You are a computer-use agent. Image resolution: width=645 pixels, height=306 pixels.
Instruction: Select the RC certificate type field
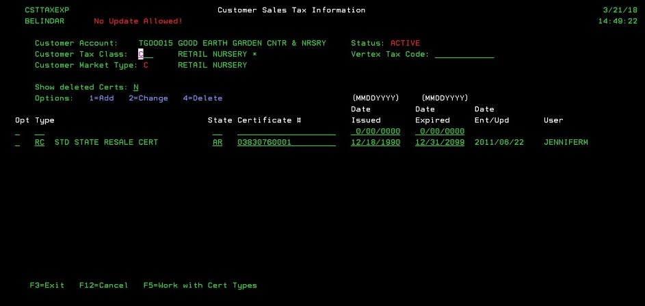point(40,142)
